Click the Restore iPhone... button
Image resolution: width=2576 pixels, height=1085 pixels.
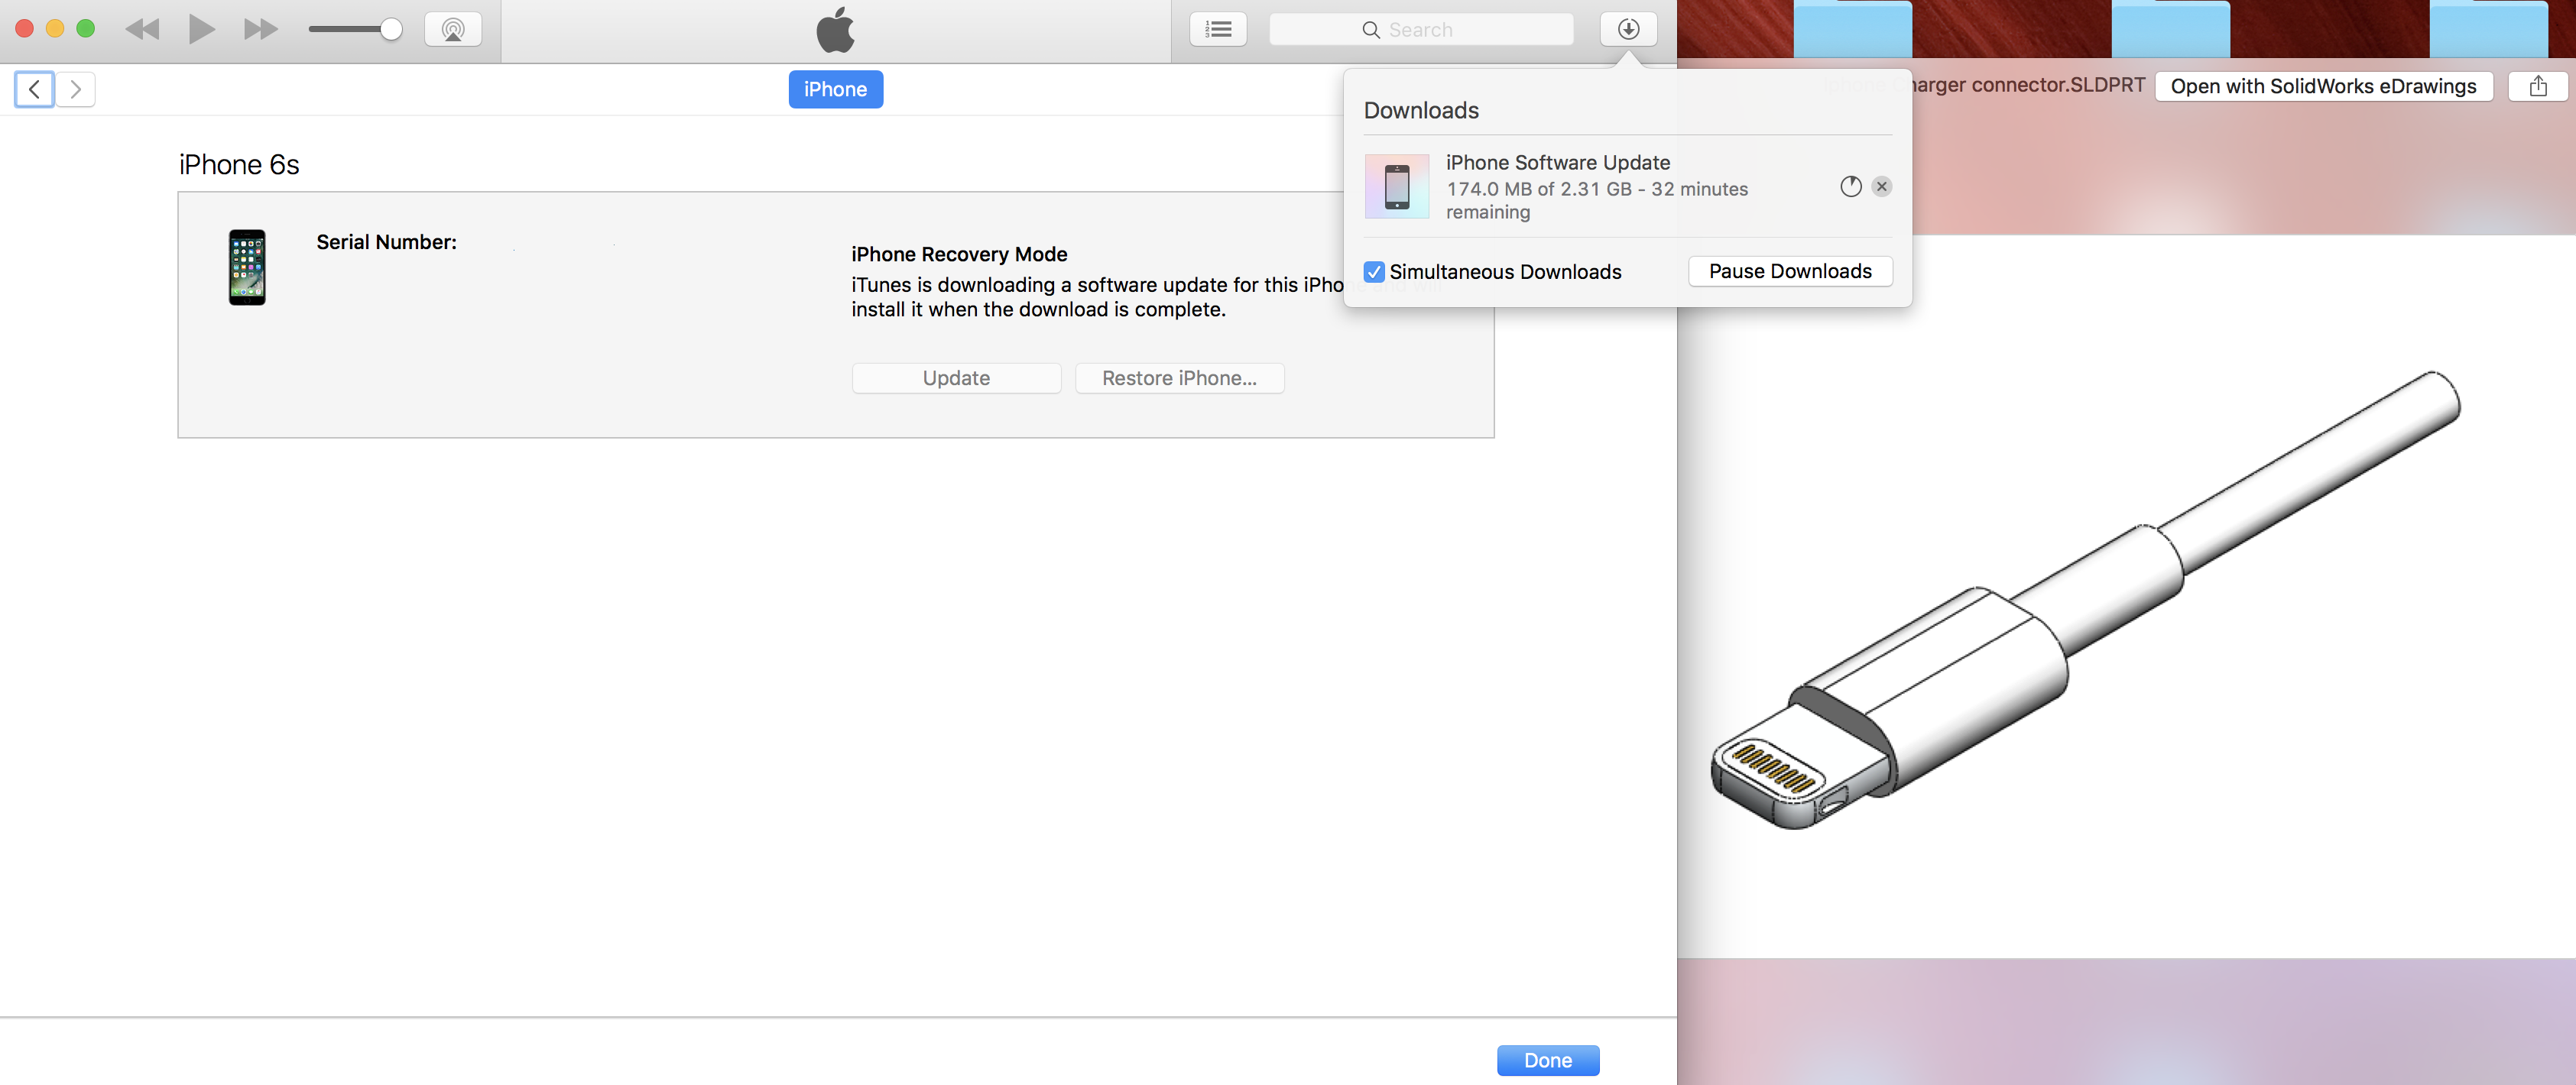[x=1179, y=378]
